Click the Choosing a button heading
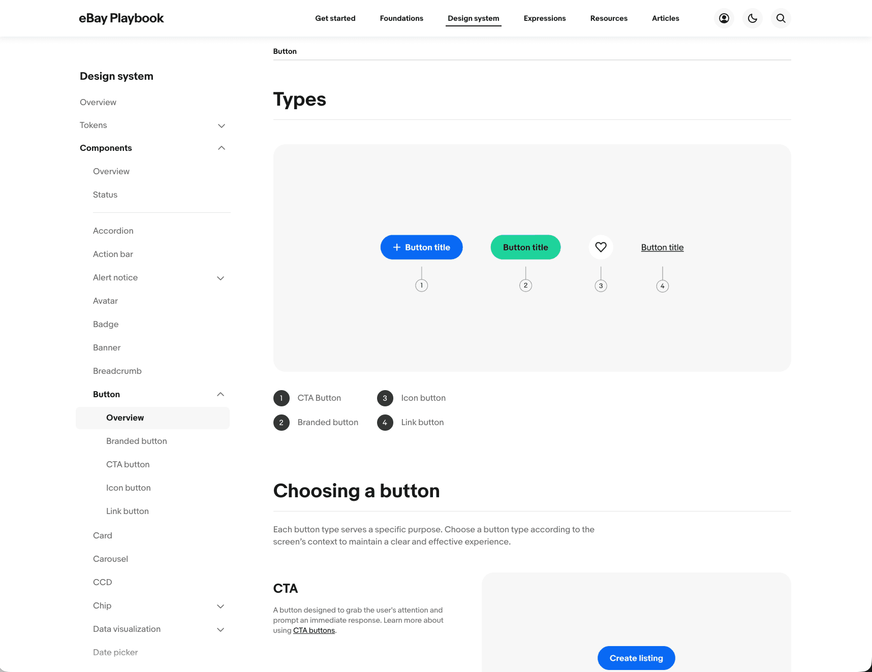 coord(356,491)
